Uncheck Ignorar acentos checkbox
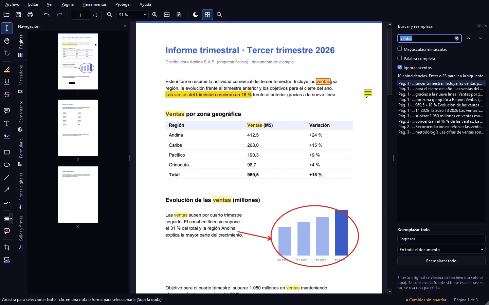 [400, 67]
